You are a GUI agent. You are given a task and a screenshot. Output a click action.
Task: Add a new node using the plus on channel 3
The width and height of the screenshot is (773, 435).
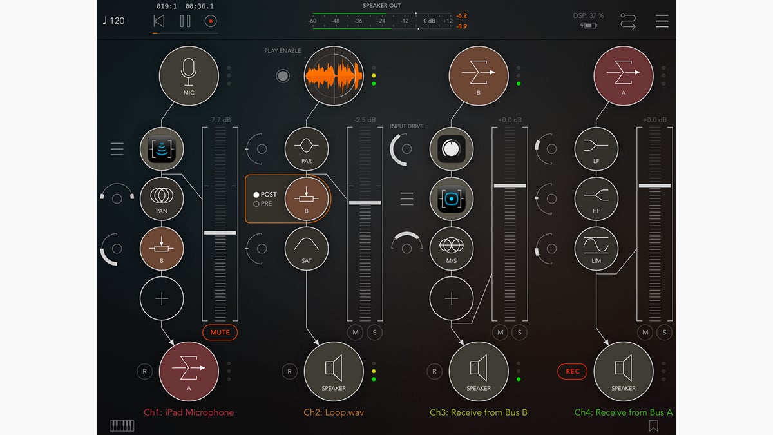point(452,298)
